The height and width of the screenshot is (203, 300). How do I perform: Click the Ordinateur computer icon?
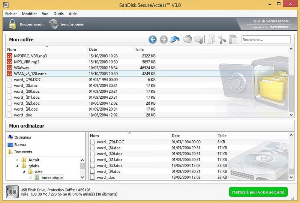point(10,137)
